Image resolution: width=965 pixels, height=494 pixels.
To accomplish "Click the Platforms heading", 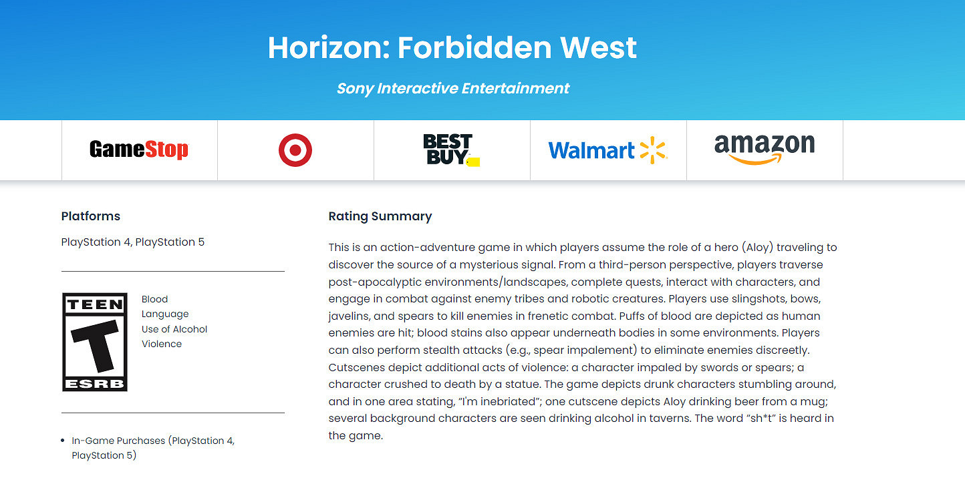I will click(x=91, y=216).
